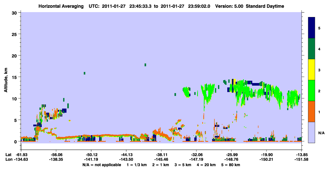Click 'Version: 5.00' in the title
Image resolution: width=335 pixels, height=172 pixels.
(229, 6)
